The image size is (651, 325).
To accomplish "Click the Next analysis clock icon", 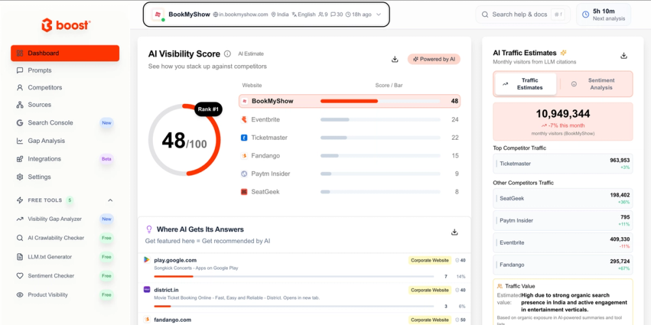I will 585,14.
